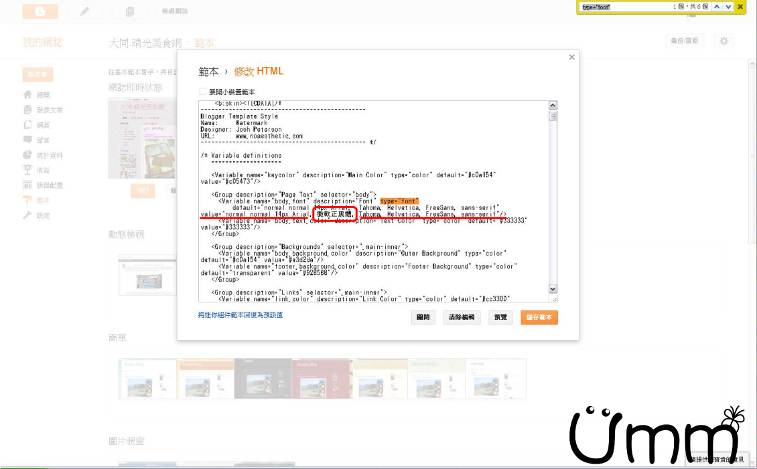Screen dimensions: 757x469
Task: Open 我的網誌 link
Action: [x=42, y=42]
